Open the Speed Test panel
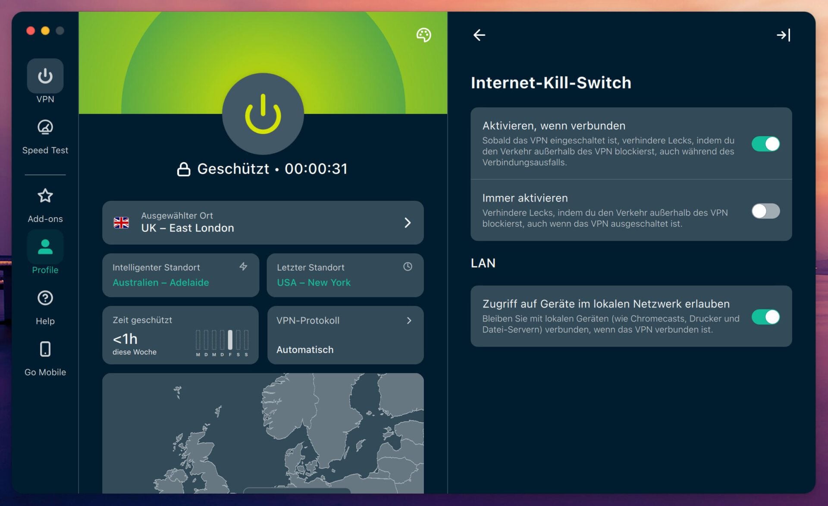 pos(45,128)
